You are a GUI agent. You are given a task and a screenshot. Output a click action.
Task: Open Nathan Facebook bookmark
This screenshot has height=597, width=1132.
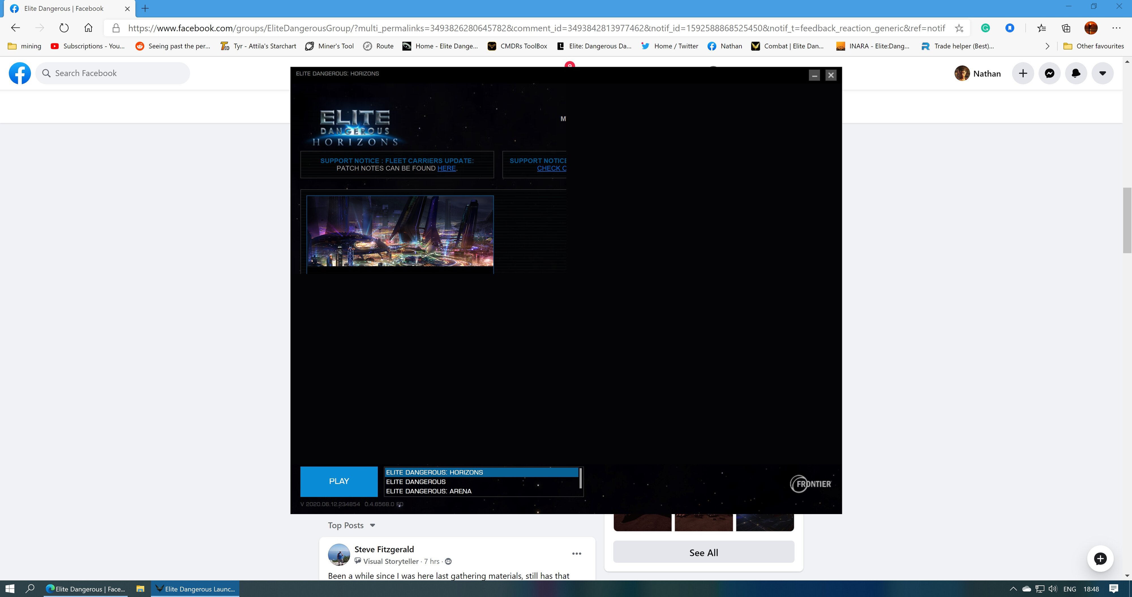coord(725,46)
